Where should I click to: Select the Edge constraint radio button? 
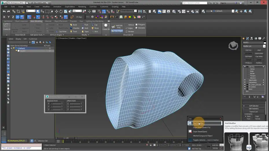(x=254, y=116)
